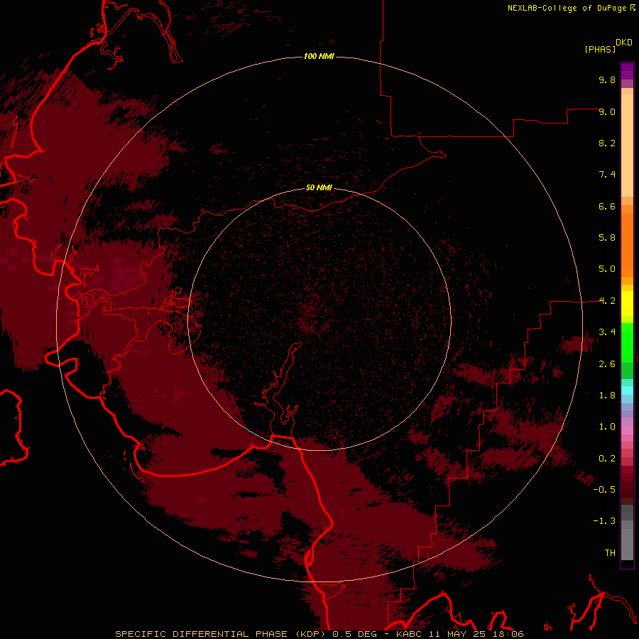Click the DKD label above the color scale
The height and width of the screenshot is (639, 639).
pyautogui.click(x=623, y=42)
